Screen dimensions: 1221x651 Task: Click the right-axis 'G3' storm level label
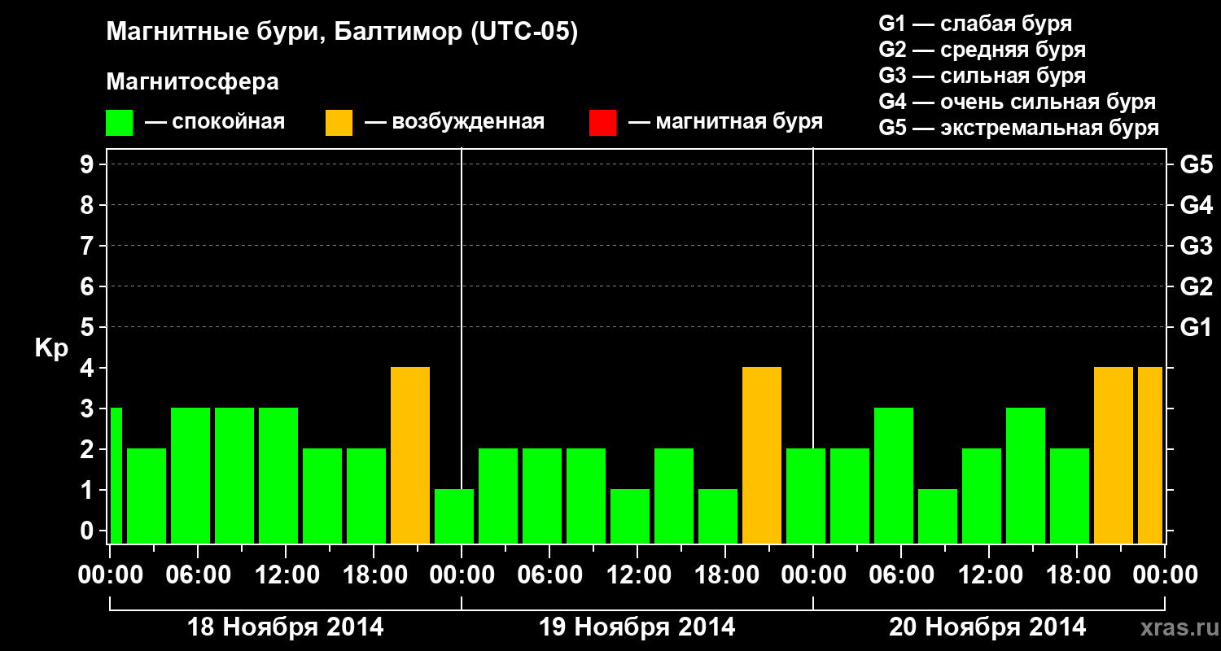1196,246
